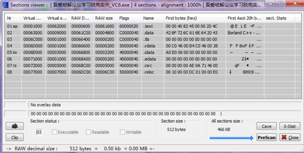Click the section number 03 field
Image resolution: width=304 pixels, height=153 pixels.
coord(39,132)
